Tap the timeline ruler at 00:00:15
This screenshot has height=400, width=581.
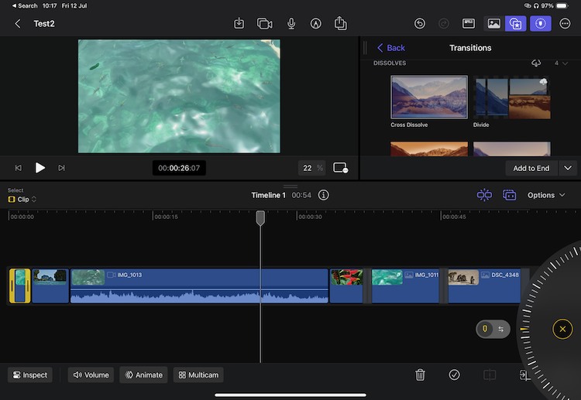[x=165, y=217]
